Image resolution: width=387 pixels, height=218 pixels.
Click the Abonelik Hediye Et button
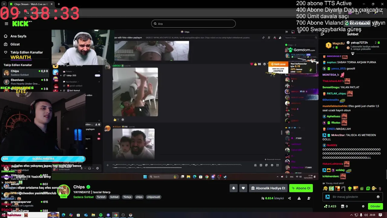pos(268,188)
